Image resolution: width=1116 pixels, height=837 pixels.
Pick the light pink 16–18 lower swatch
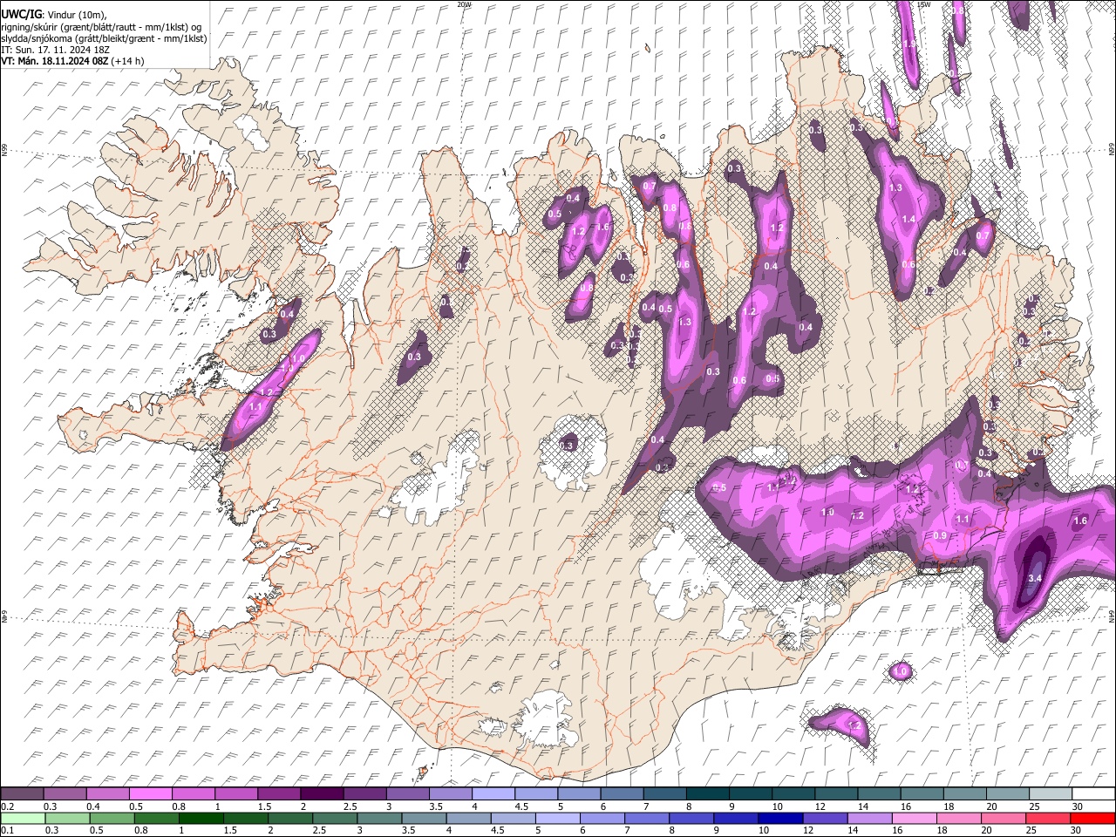point(915,818)
